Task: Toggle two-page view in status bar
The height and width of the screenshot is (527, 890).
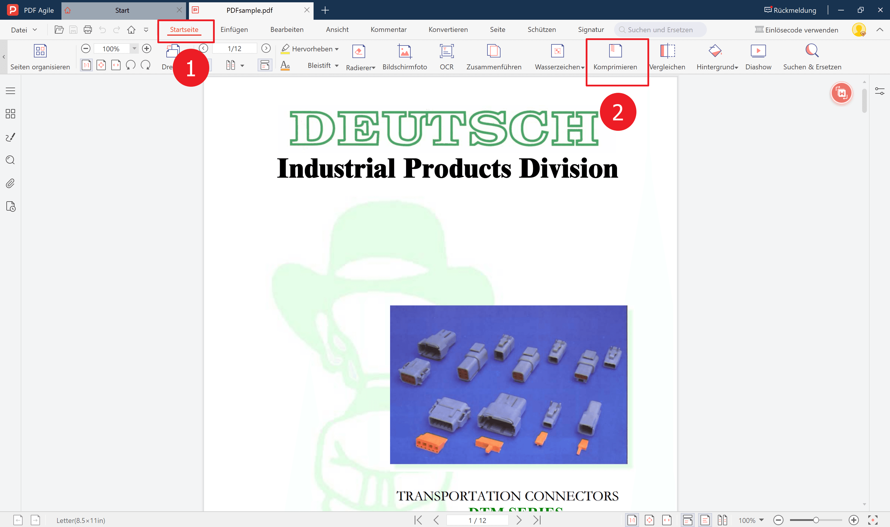Action: point(722,520)
